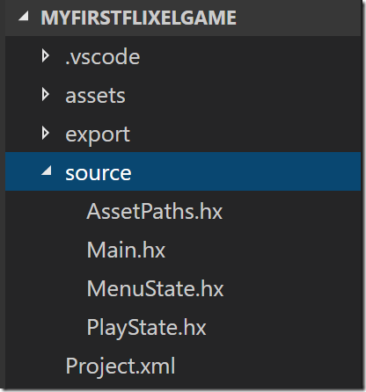Open the Main.hx file
The height and width of the screenshot is (392, 366).
[x=126, y=250]
